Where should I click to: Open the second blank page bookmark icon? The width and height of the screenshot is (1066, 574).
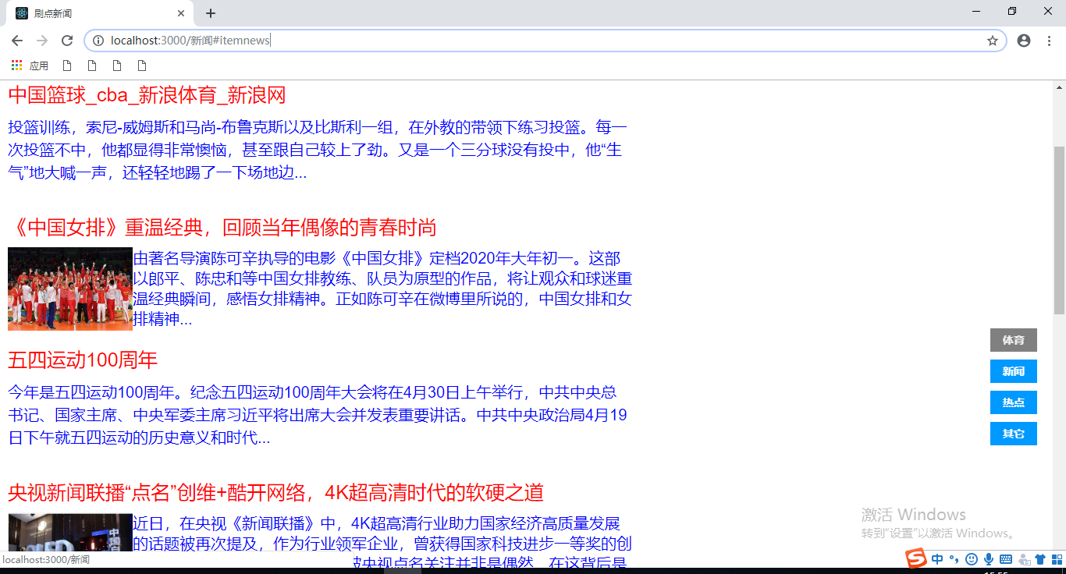(x=92, y=66)
